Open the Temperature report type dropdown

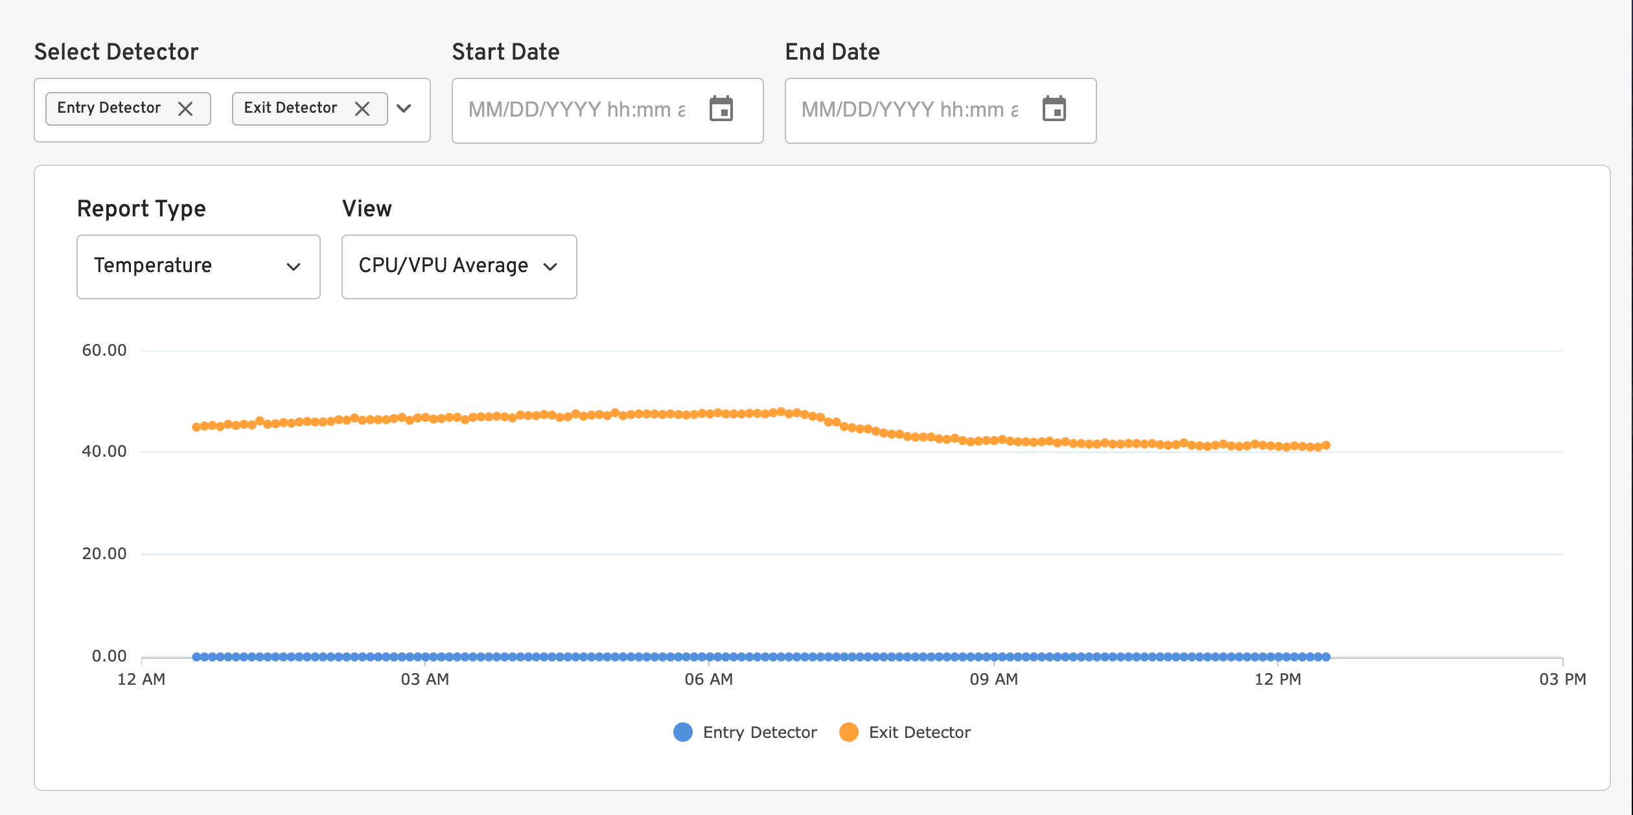[198, 266]
